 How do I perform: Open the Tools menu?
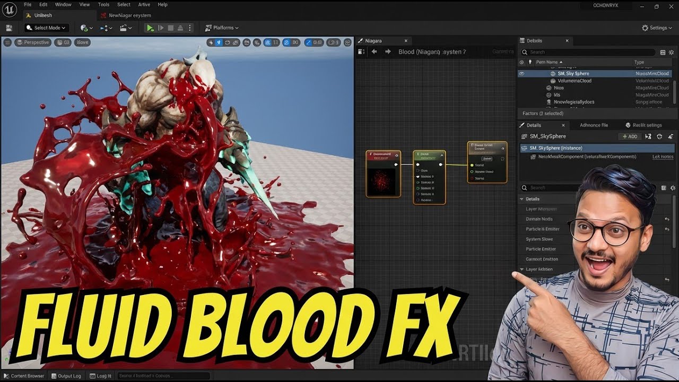[103, 4]
